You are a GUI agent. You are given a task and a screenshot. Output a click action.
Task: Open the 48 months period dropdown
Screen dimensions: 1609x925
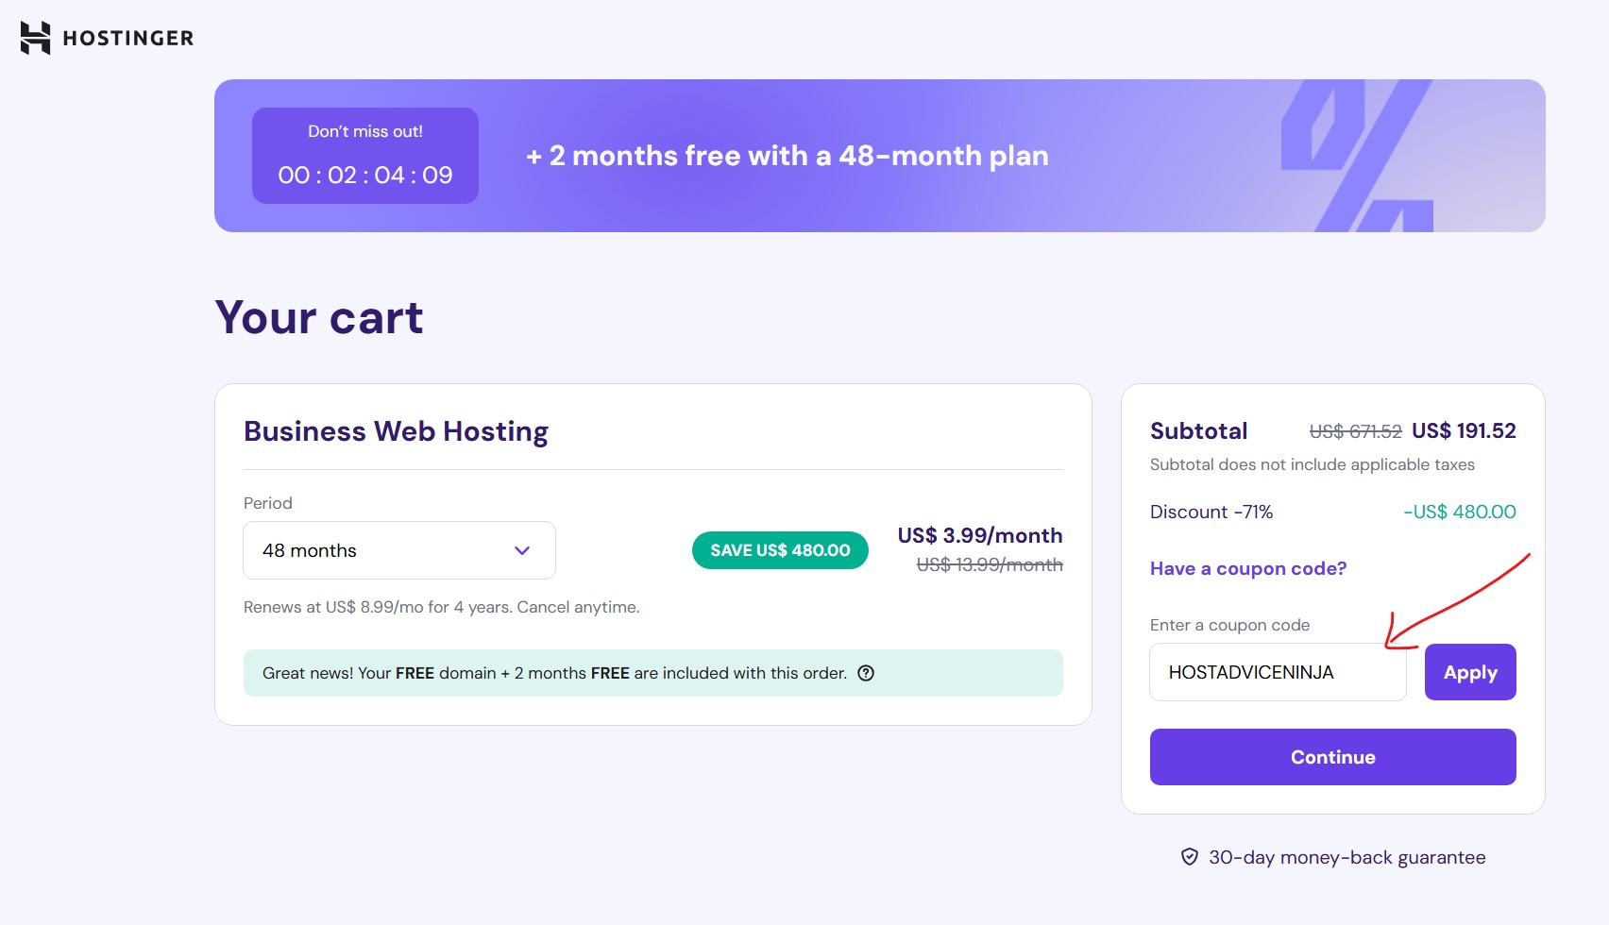pos(398,550)
